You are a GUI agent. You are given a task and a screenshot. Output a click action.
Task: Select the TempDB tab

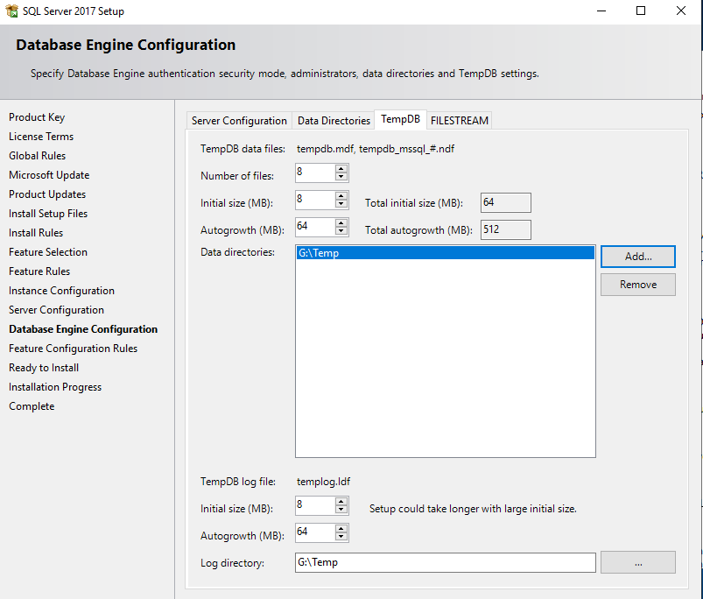tap(400, 119)
